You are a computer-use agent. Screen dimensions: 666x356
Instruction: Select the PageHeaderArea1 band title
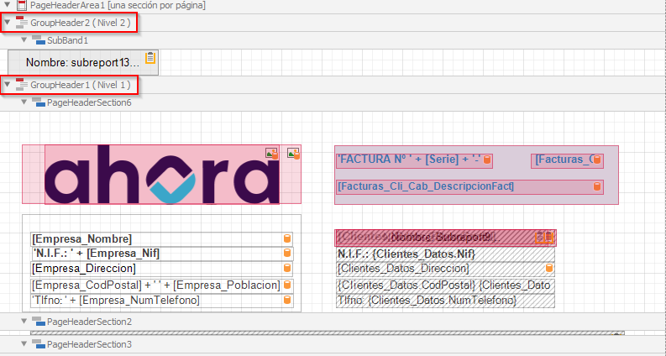pyautogui.click(x=118, y=6)
